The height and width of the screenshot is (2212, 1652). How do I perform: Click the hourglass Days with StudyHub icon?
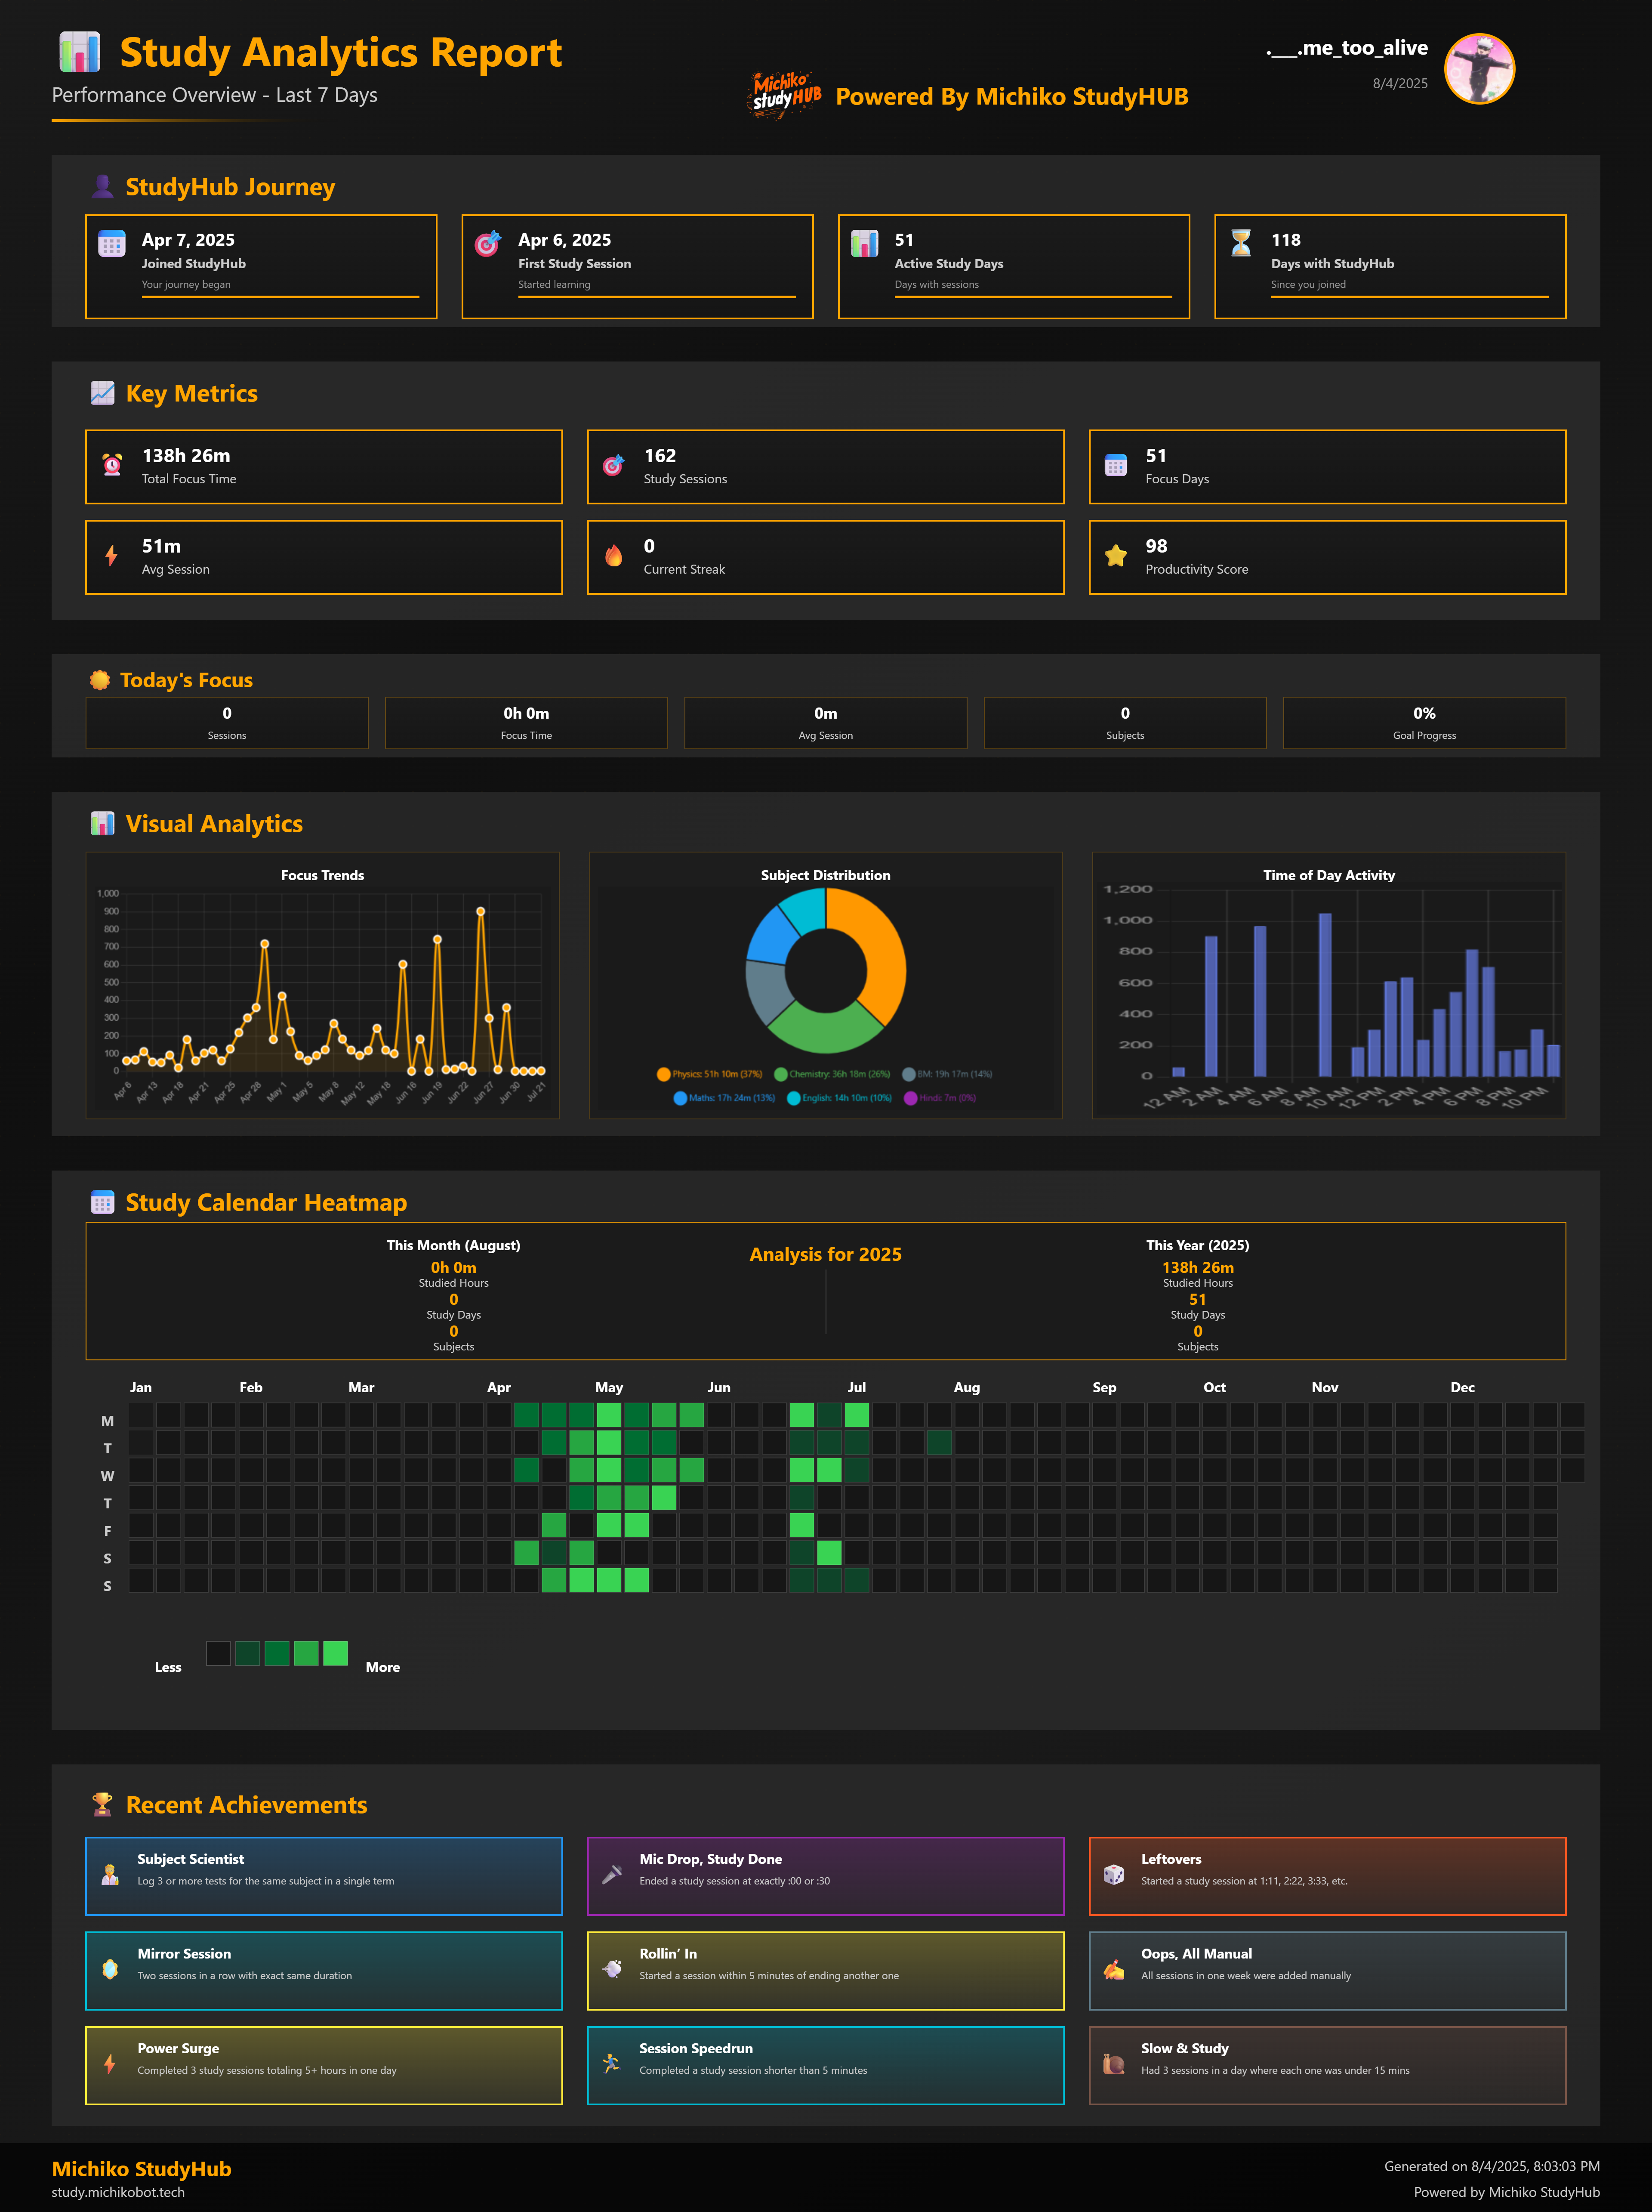coord(1240,243)
